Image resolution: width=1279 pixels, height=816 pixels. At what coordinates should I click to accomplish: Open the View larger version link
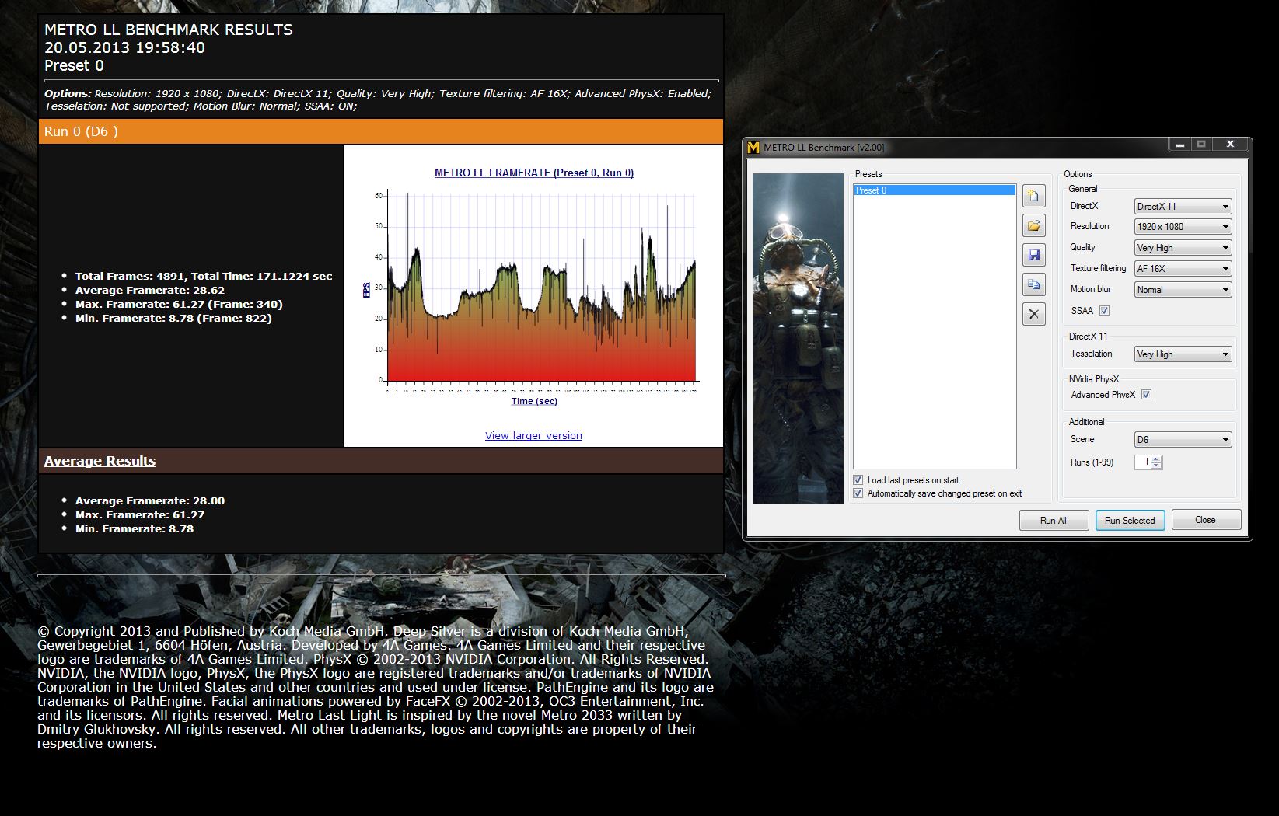533,436
